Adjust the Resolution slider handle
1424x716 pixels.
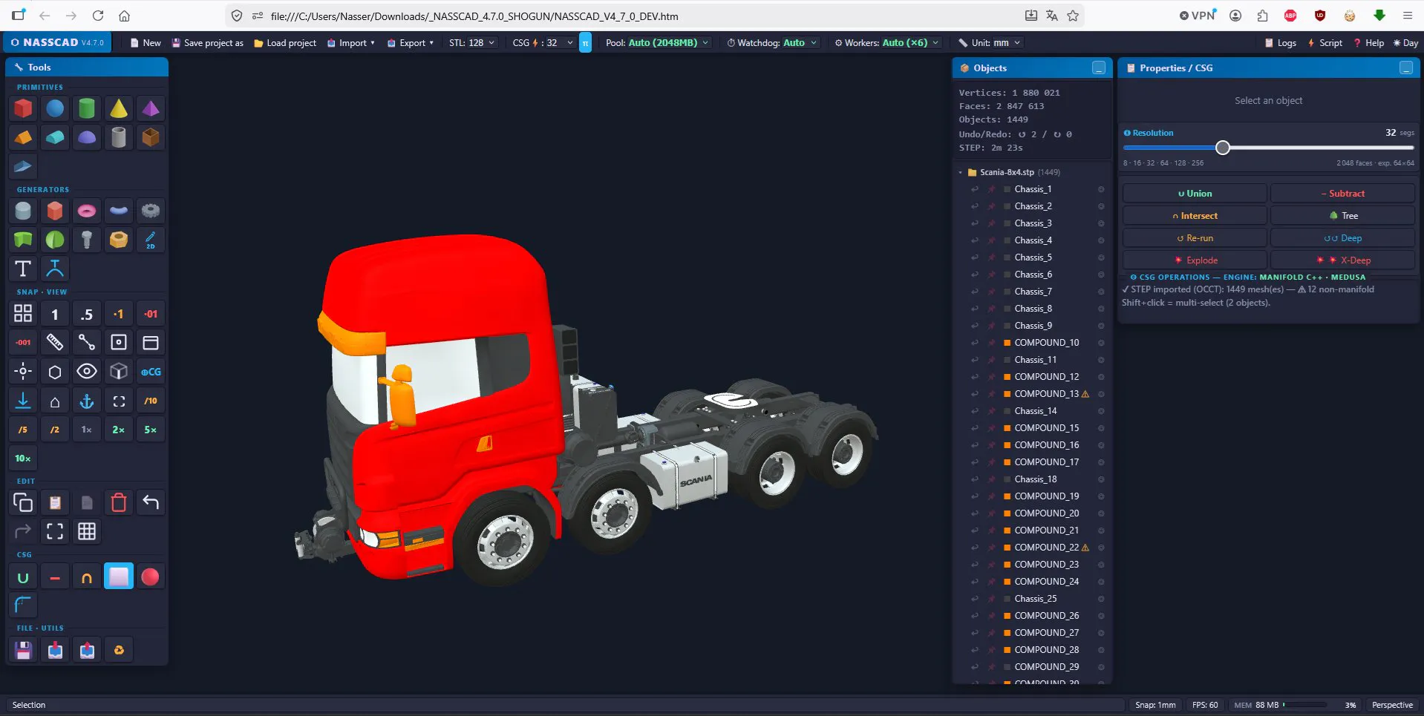(x=1222, y=148)
